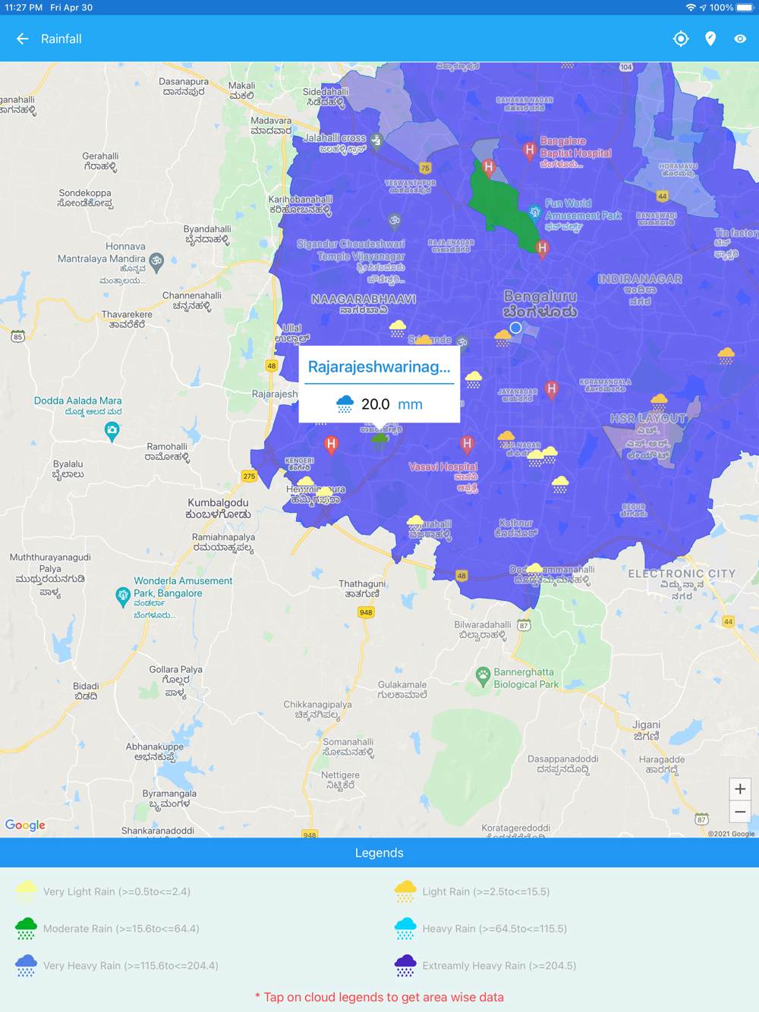Tap the Very Heavy Rain (>=115.6to<=204.4) label
The height and width of the screenshot is (1012, 759).
(131, 966)
